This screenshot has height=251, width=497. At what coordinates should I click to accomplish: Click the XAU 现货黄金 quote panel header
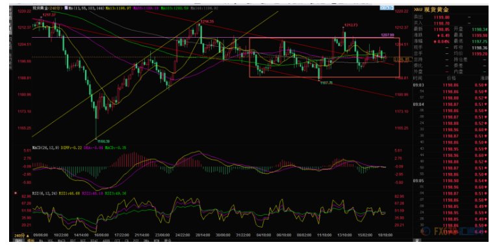(431, 10)
